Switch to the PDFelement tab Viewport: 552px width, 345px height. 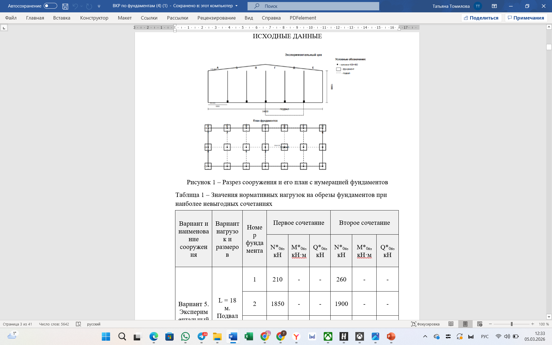point(303,18)
